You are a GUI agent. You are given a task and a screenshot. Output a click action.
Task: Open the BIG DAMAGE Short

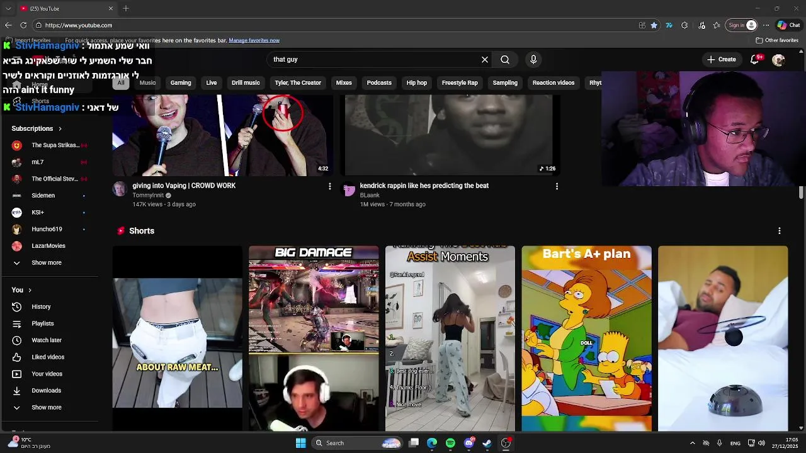(x=314, y=338)
